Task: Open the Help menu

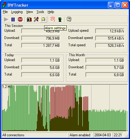Action: click(51, 12)
